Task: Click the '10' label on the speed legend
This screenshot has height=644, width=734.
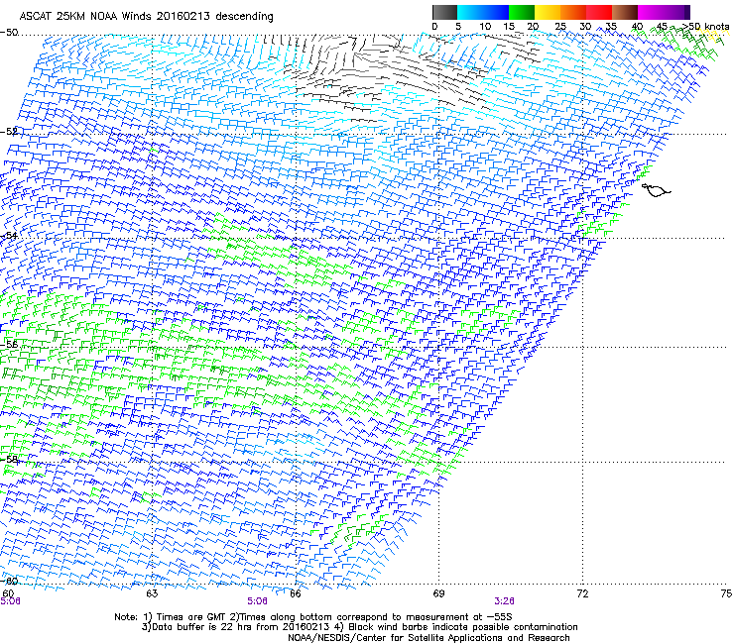Action: [485, 27]
